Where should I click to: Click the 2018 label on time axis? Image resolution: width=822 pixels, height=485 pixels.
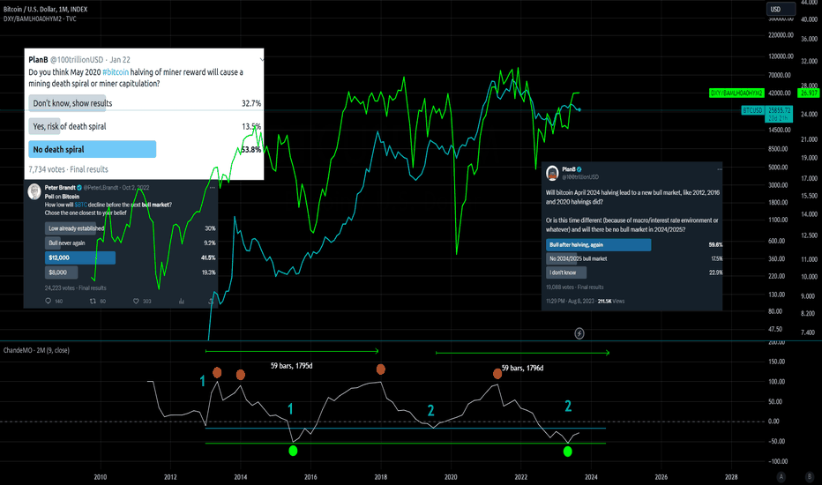381,476
